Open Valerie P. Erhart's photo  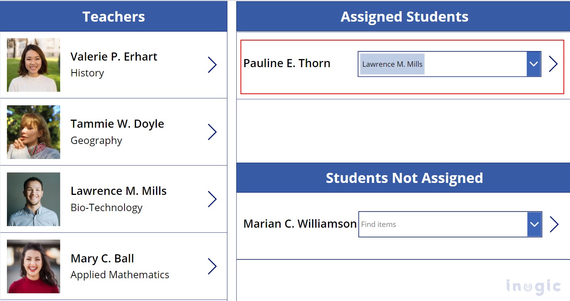click(x=34, y=65)
